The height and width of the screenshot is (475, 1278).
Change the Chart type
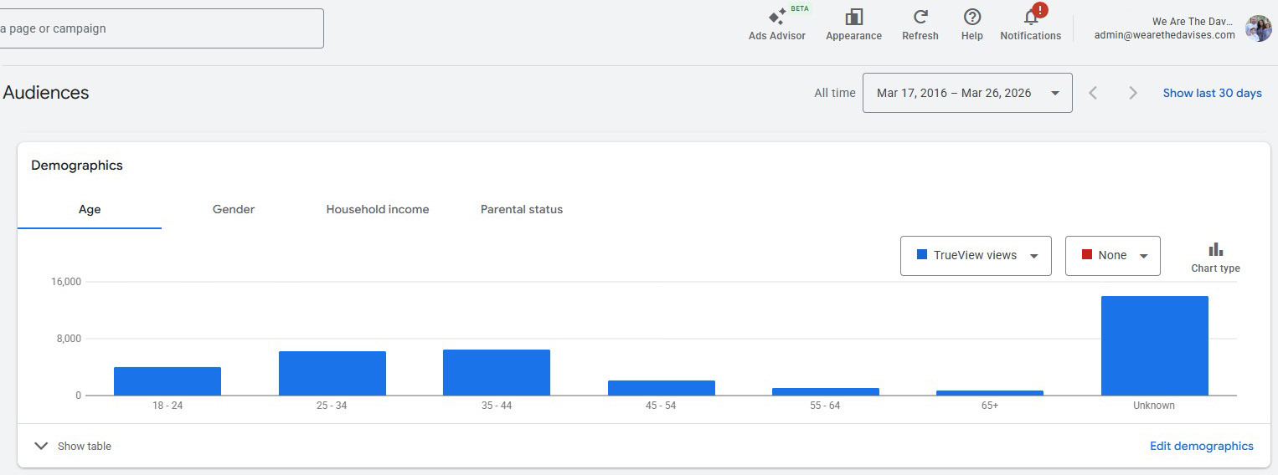[1215, 257]
